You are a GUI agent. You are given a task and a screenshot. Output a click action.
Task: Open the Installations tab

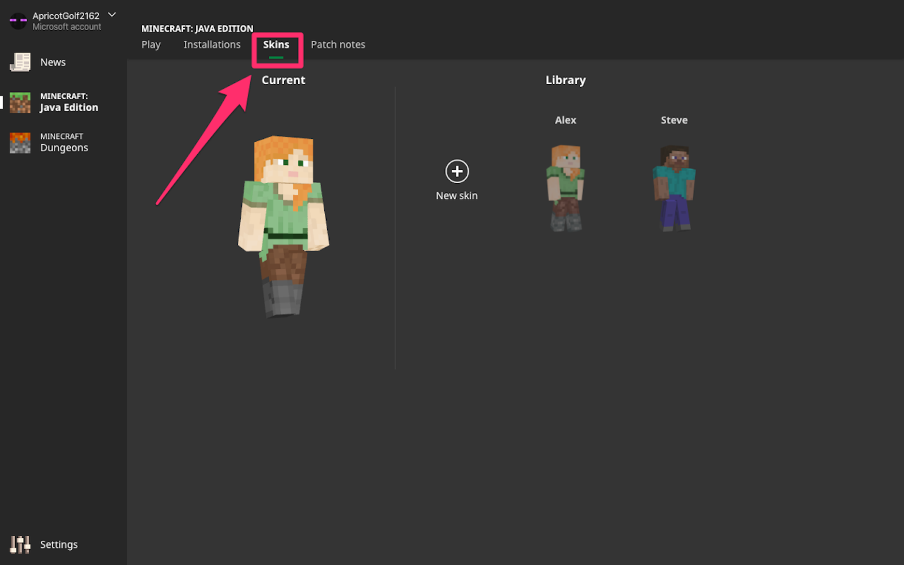tap(212, 45)
